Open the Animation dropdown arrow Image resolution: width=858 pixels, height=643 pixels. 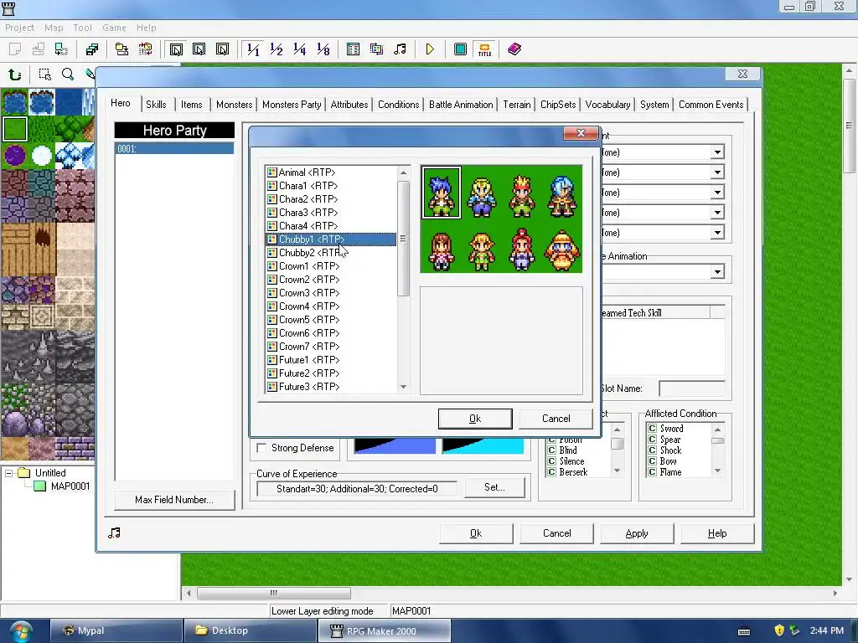[717, 272]
